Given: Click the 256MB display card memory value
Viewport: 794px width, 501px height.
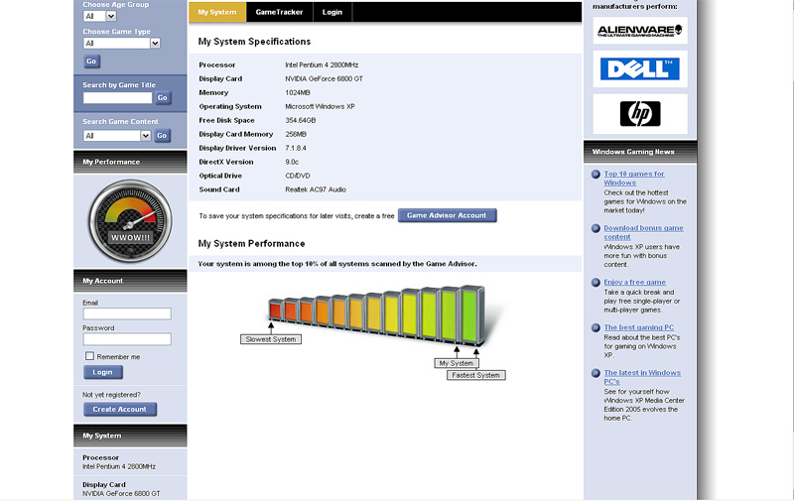Looking at the screenshot, I should point(296,134).
